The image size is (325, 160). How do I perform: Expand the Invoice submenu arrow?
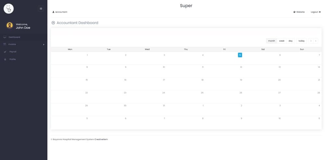(44, 44)
